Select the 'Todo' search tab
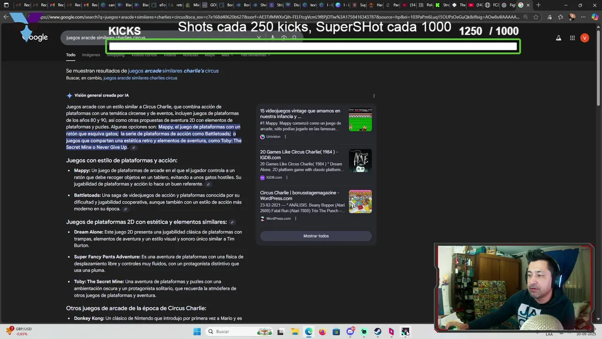This screenshot has width=602, height=339. coord(71,55)
